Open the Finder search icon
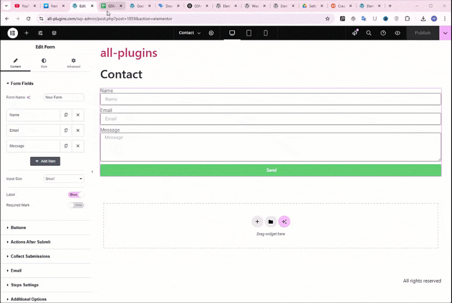The height and width of the screenshot is (303, 452). tap(369, 33)
